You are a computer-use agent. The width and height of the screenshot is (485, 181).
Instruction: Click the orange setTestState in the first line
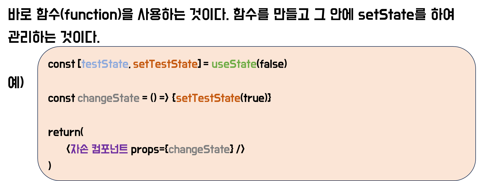click(x=165, y=64)
